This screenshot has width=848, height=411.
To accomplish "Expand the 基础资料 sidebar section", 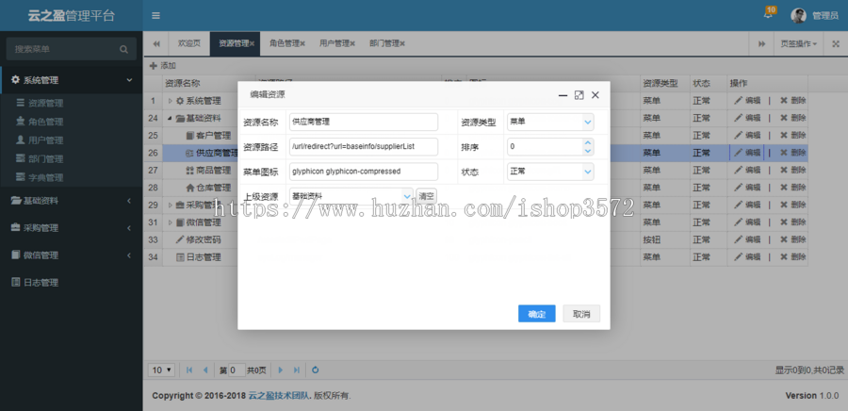I will tap(72, 201).
